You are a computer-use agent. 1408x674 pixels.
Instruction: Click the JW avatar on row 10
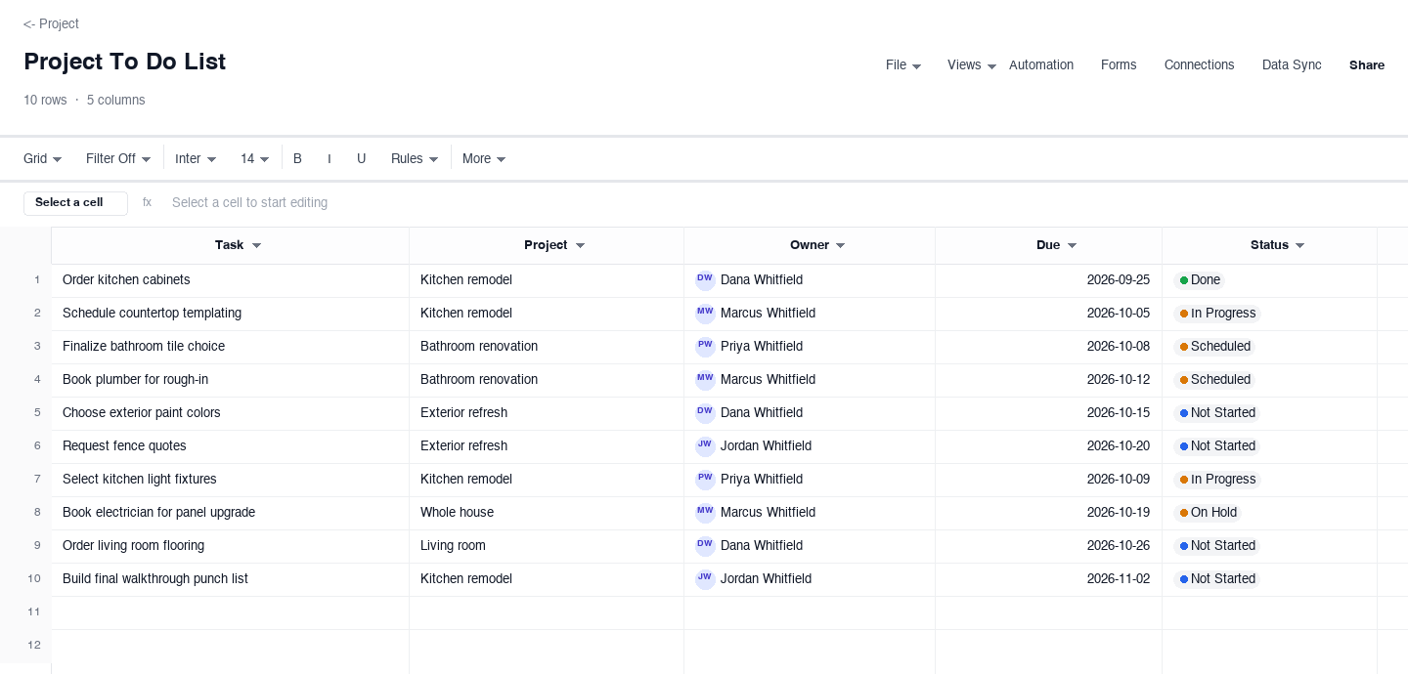click(x=705, y=579)
